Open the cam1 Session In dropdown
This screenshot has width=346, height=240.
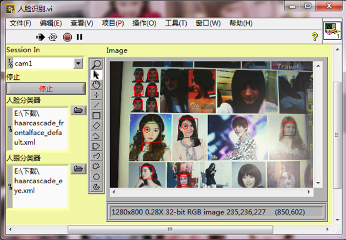pyautogui.click(x=78, y=64)
